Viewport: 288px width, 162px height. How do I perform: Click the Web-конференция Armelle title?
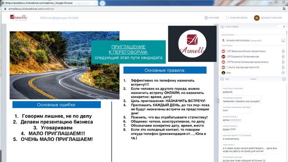tap(59, 18)
